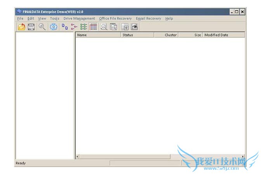Open the Email Recovery menu
Screen dimensions: 261x174
click(x=149, y=19)
